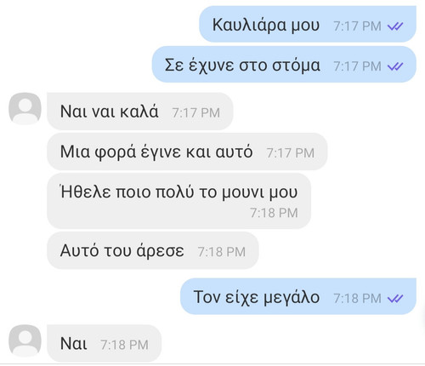Select the two-line gray received message bubble
Screen dimensions: 425x366
[178, 201]
